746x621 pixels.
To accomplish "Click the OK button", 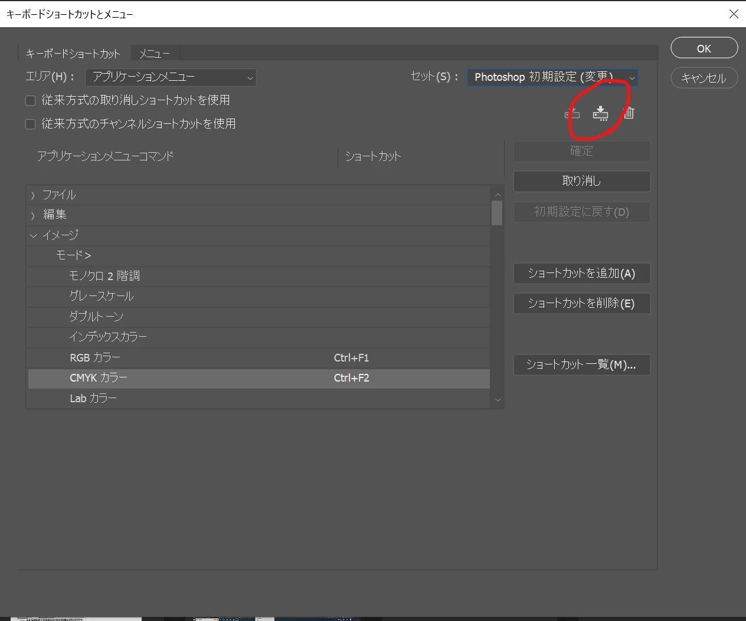I will 704,48.
